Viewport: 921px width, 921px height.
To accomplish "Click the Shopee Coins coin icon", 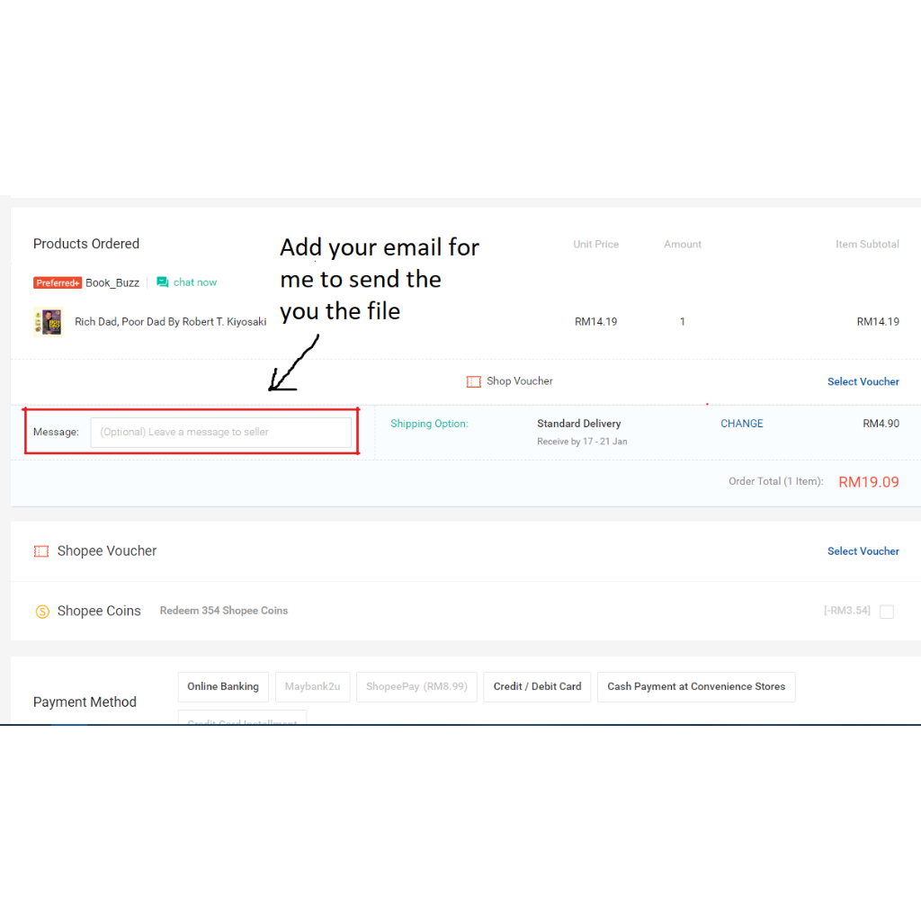I will pos(42,612).
